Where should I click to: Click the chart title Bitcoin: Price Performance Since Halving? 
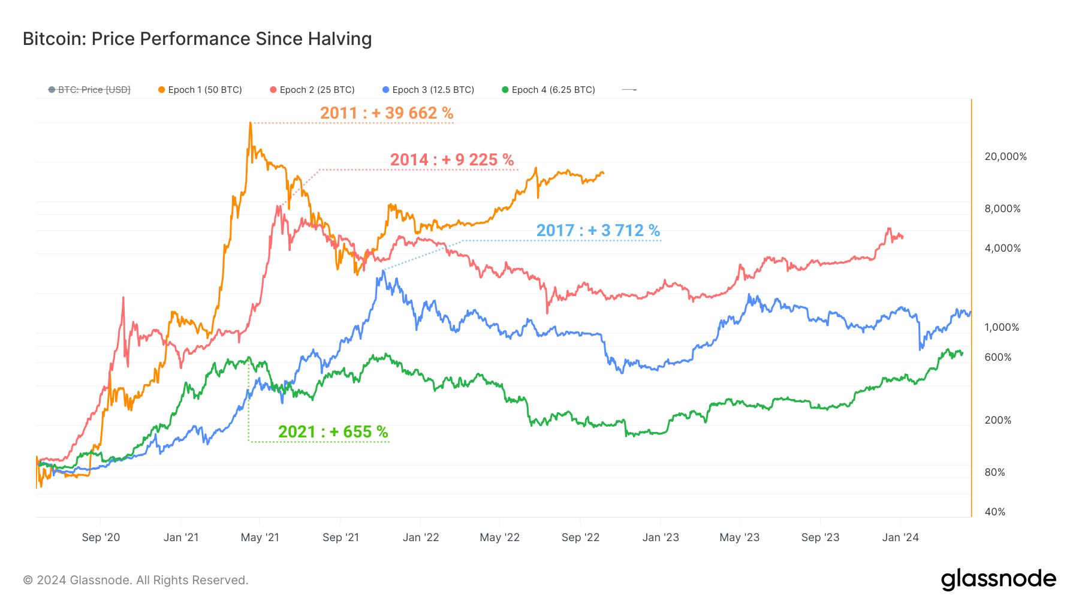(197, 39)
